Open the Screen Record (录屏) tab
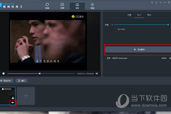This screenshot has width=171, height=114. click(x=92, y=6)
